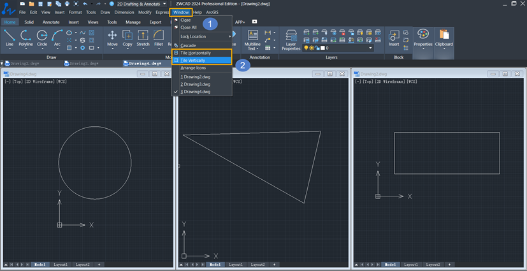
Task: Choose Tile Vertically from Window menu
Action: (x=201, y=61)
